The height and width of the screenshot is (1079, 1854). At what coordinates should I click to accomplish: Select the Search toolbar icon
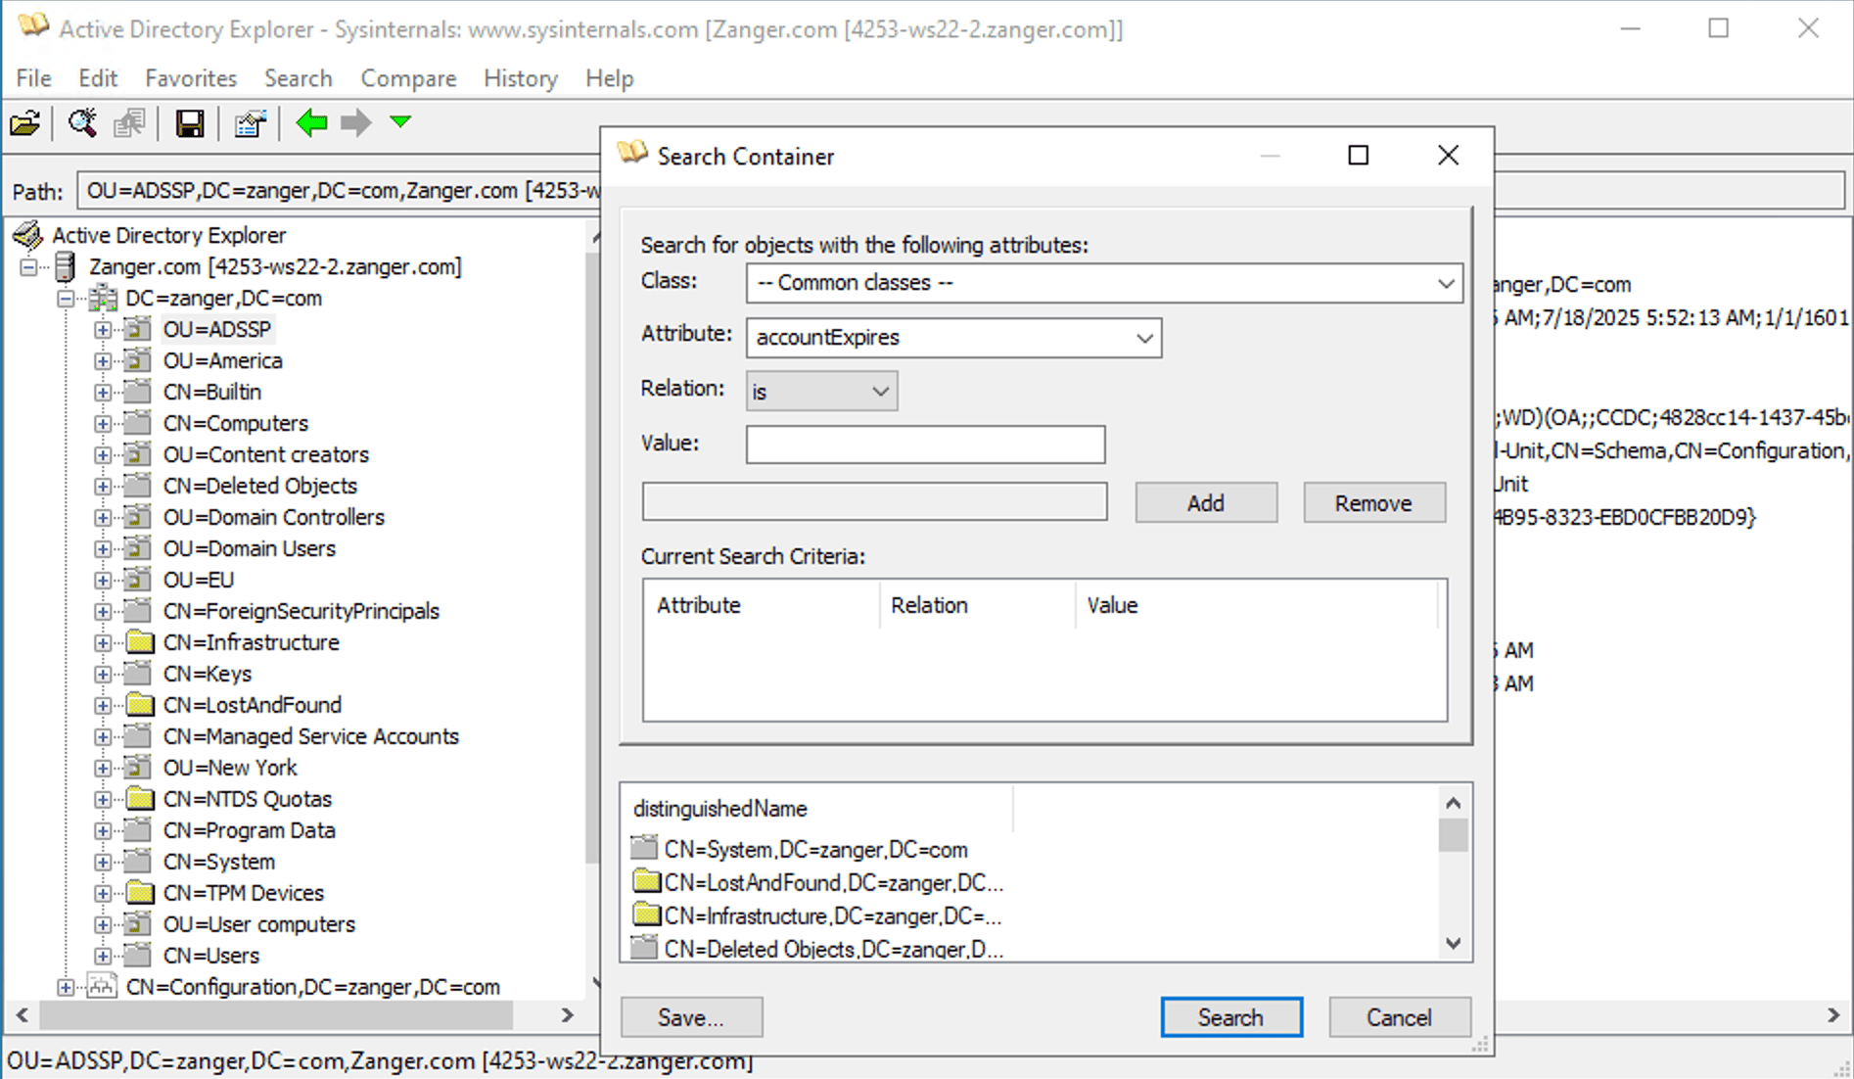tap(82, 121)
